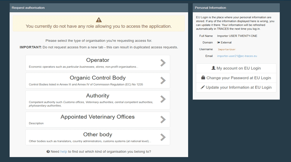Expand the Organic Control Body chevron

pyautogui.click(x=163, y=81)
